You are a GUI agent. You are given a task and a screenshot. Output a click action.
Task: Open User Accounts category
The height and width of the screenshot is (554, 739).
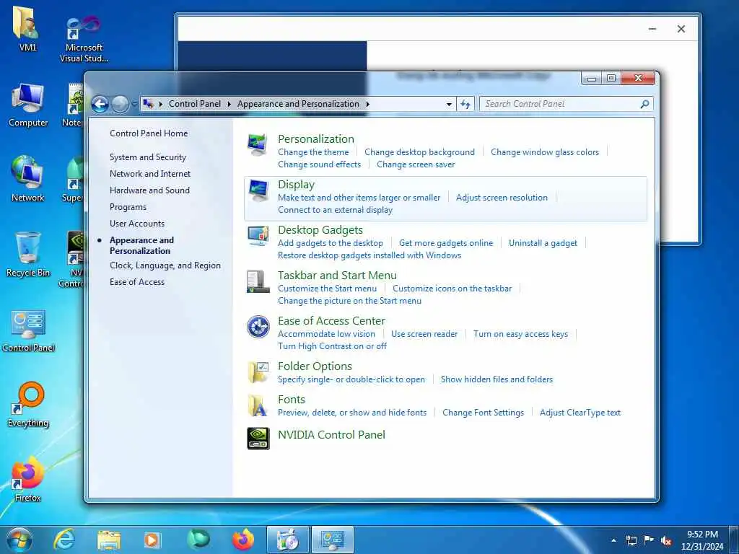pyautogui.click(x=136, y=224)
